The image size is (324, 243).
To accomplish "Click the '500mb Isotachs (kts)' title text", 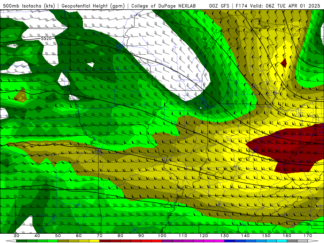I will pyautogui.click(x=29, y=6).
